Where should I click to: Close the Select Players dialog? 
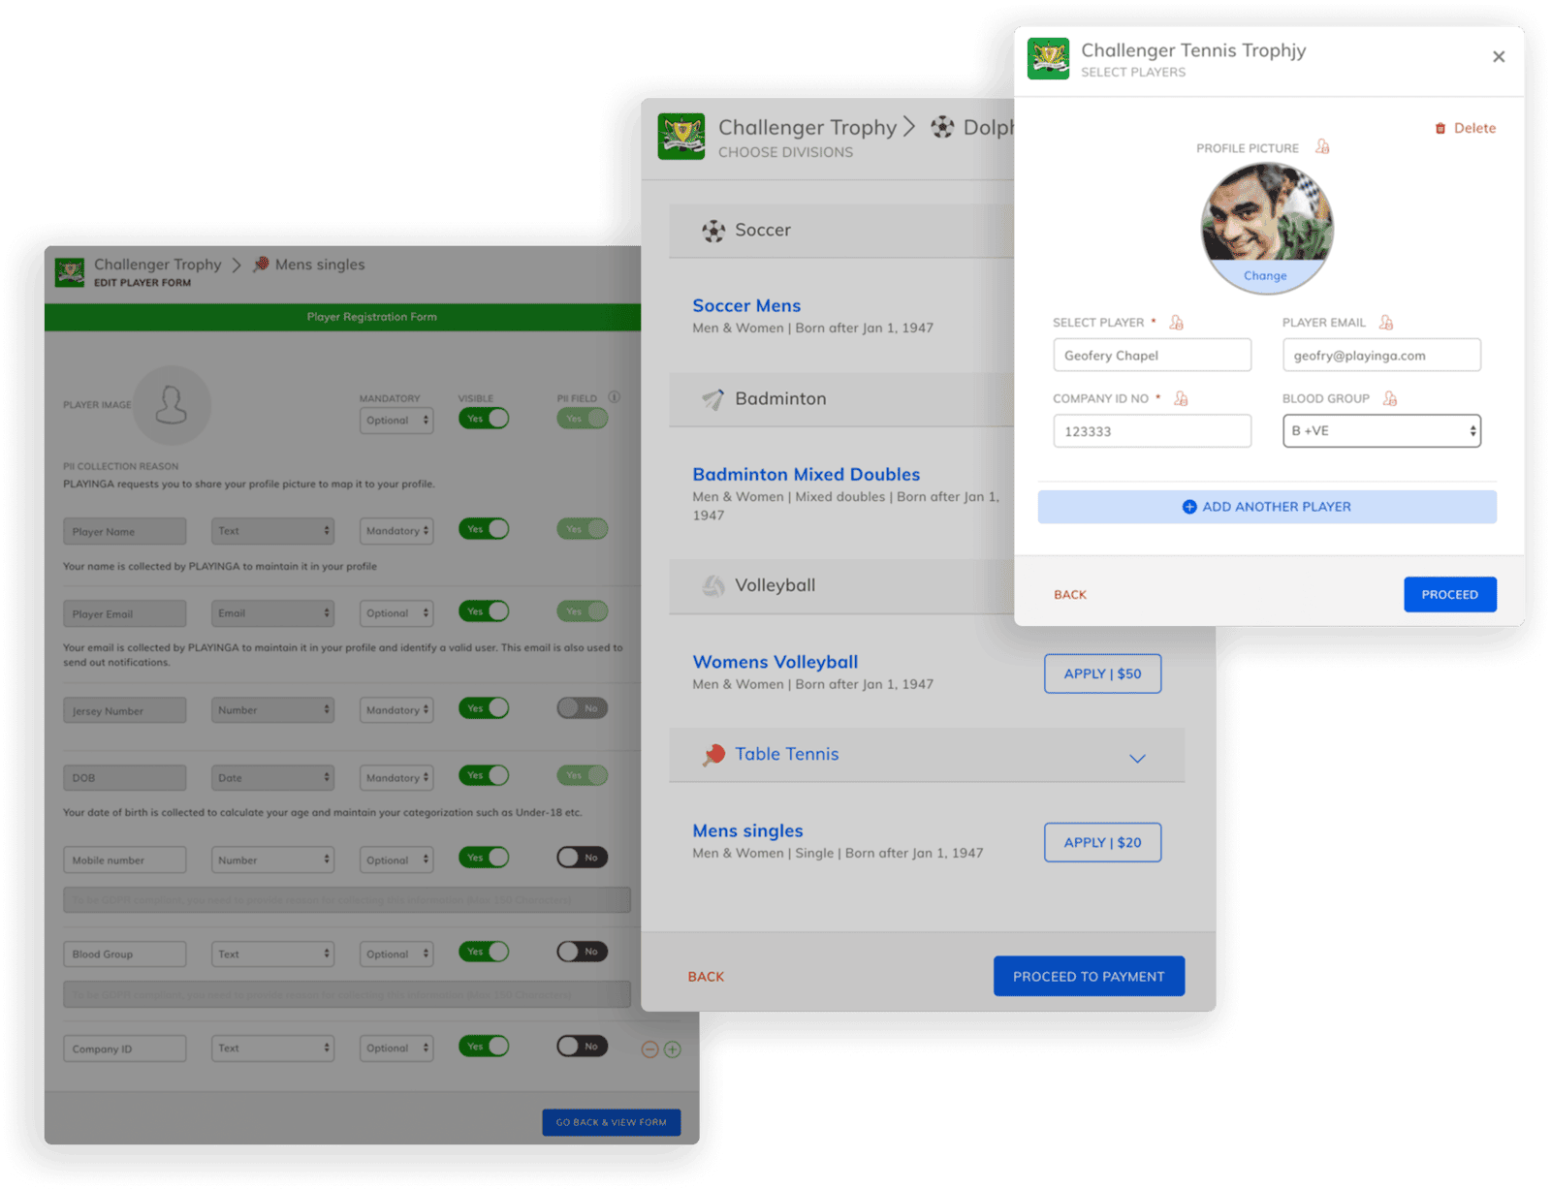(x=1499, y=57)
